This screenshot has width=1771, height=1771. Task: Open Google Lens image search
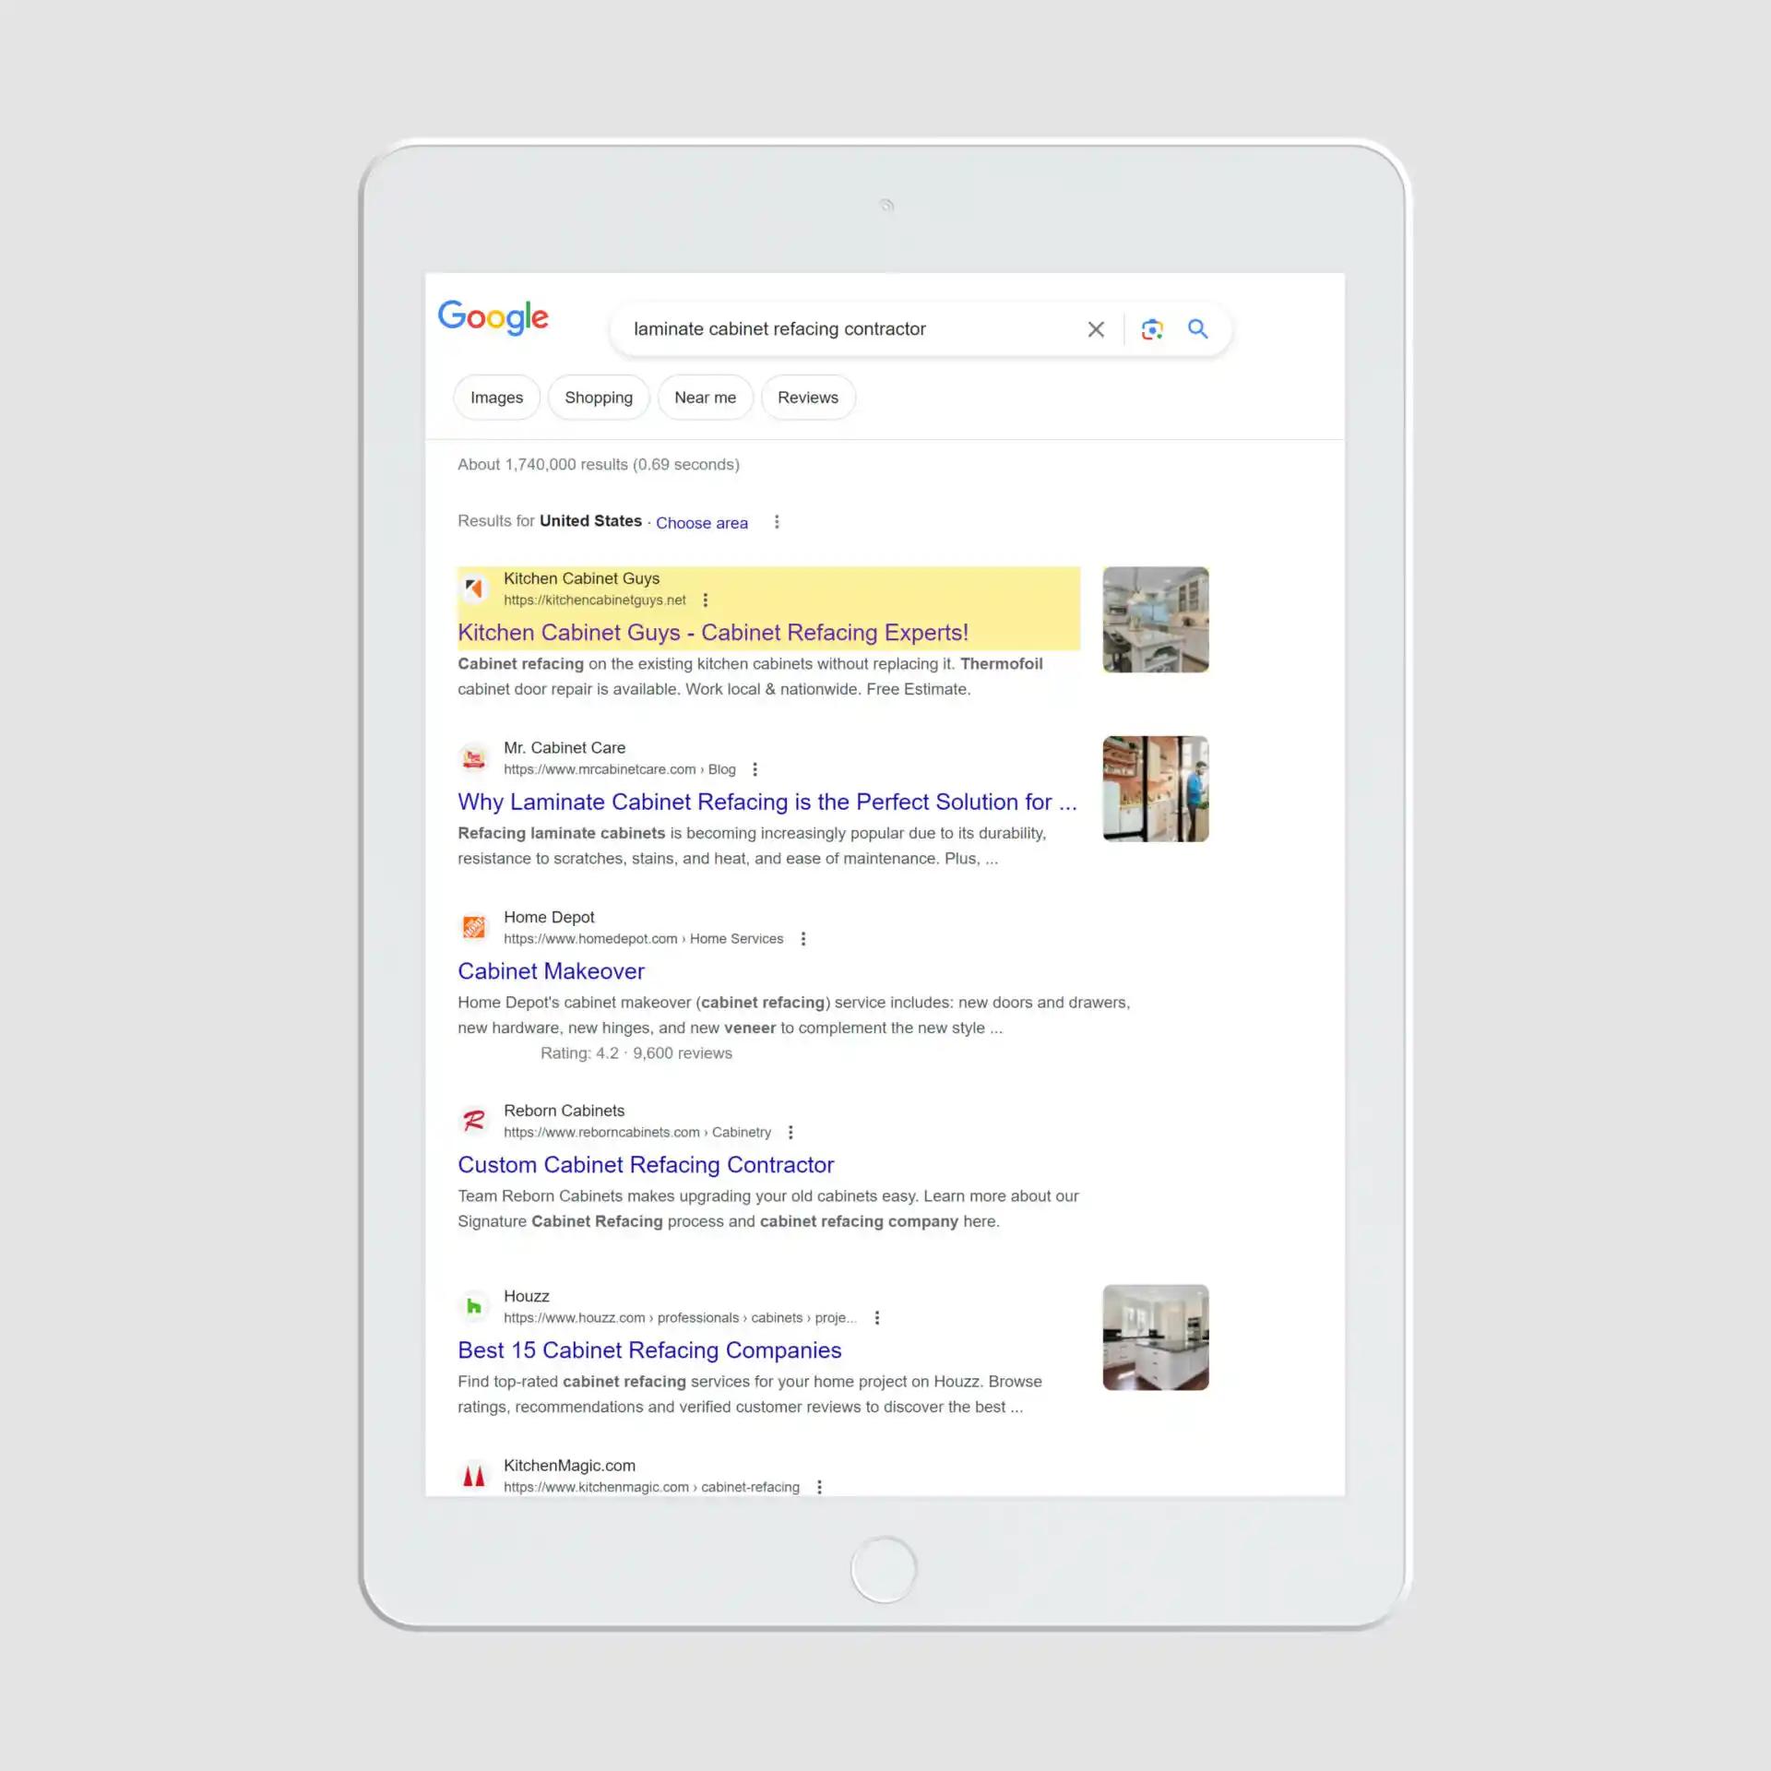click(x=1151, y=329)
